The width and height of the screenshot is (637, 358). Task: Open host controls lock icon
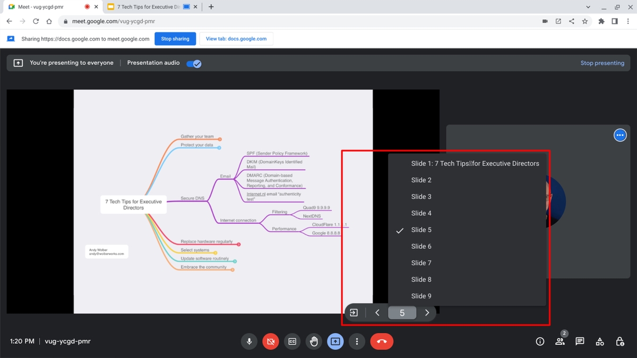tap(619, 341)
